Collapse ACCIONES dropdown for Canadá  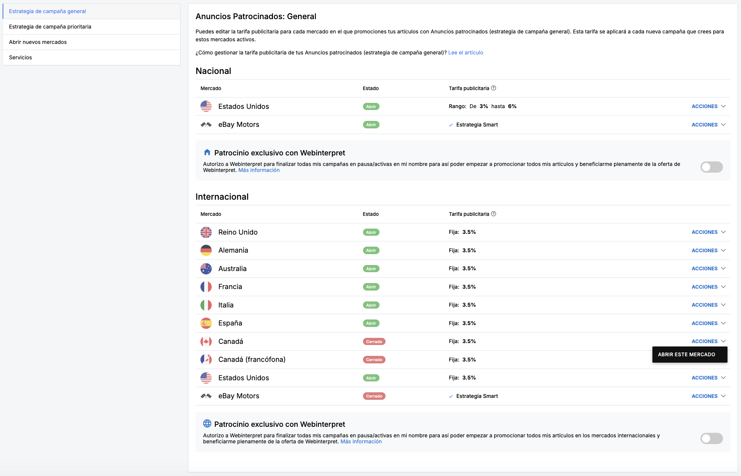pyautogui.click(x=708, y=341)
